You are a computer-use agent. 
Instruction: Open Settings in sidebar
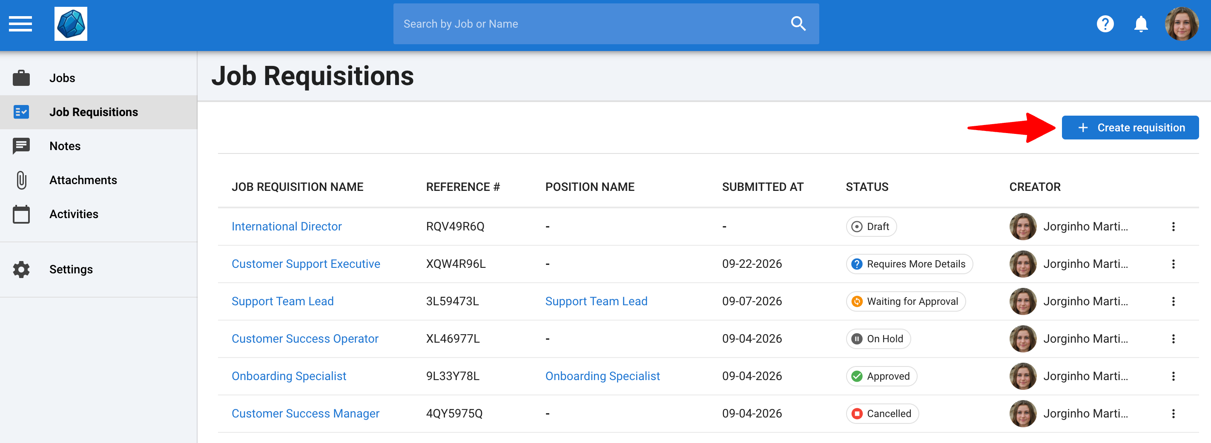[x=98, y=270]
